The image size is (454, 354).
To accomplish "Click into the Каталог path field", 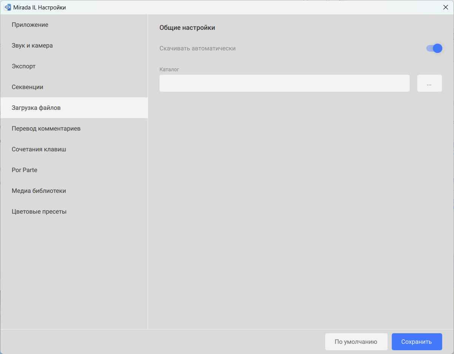I will point(284,83).
